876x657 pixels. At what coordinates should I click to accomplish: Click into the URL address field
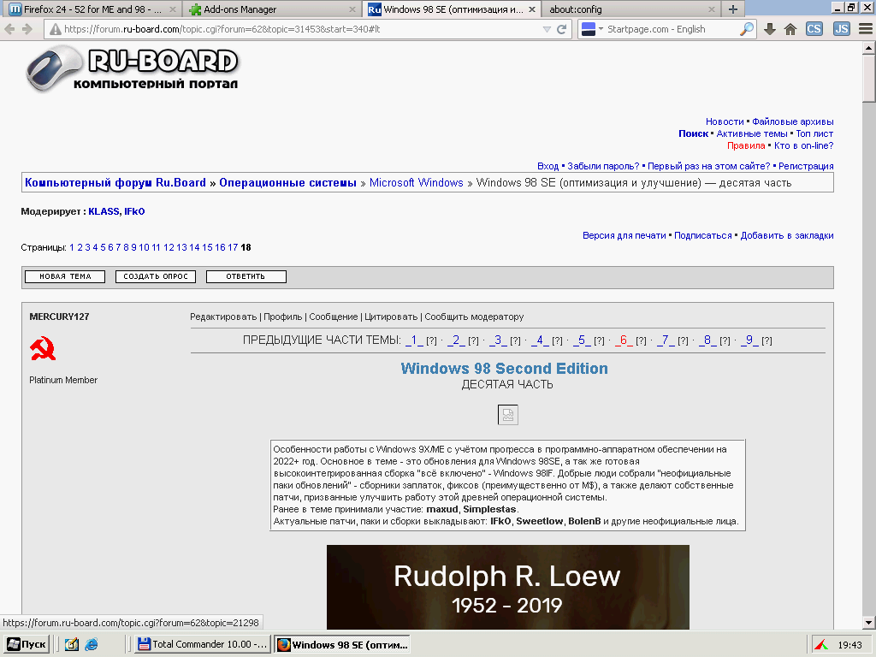pyautogui.click(x=302, y=29)
